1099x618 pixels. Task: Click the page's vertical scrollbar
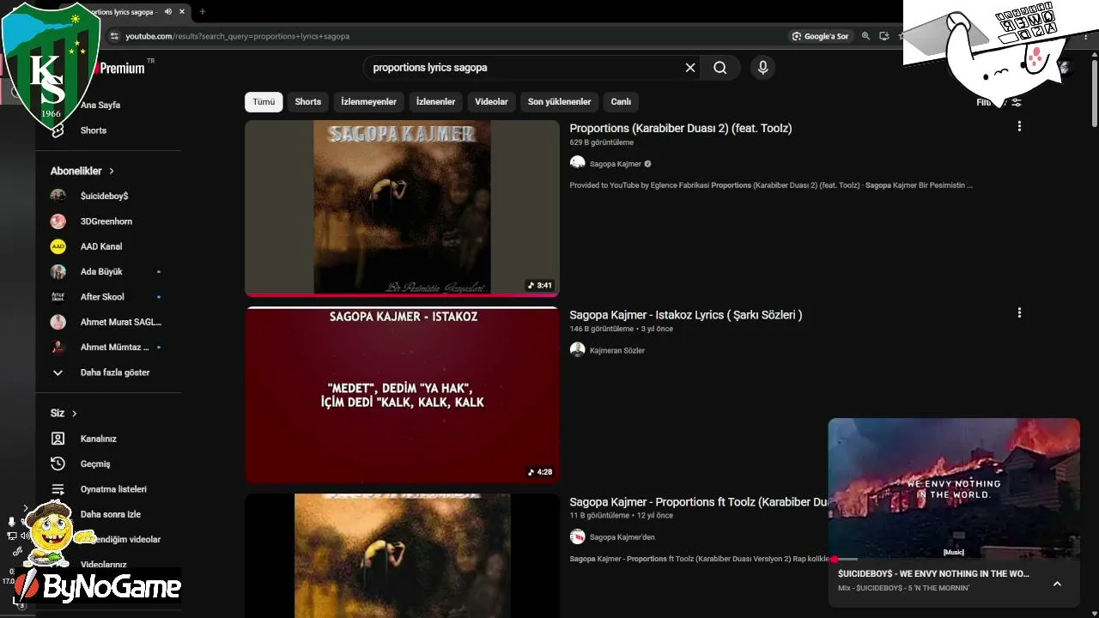pyautogui.click(x=1094, y=94)
